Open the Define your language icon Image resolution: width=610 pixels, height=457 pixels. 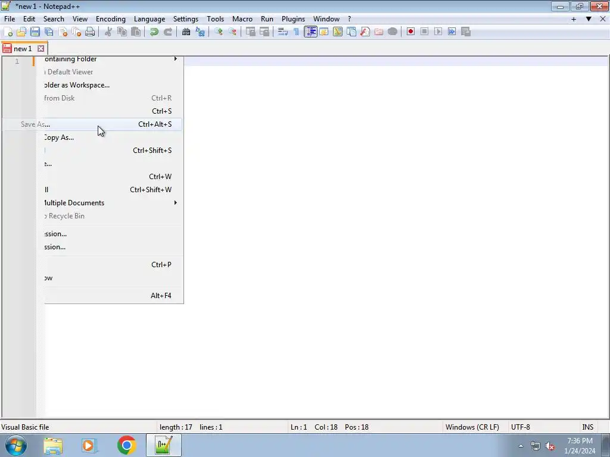323,32
